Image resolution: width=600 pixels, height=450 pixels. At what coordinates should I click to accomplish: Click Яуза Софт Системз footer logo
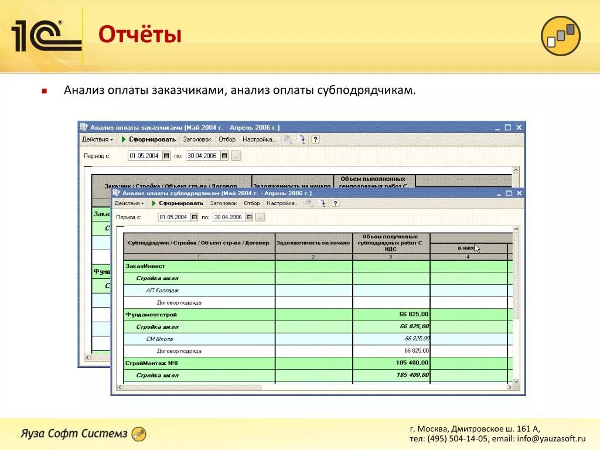(83, 434)
